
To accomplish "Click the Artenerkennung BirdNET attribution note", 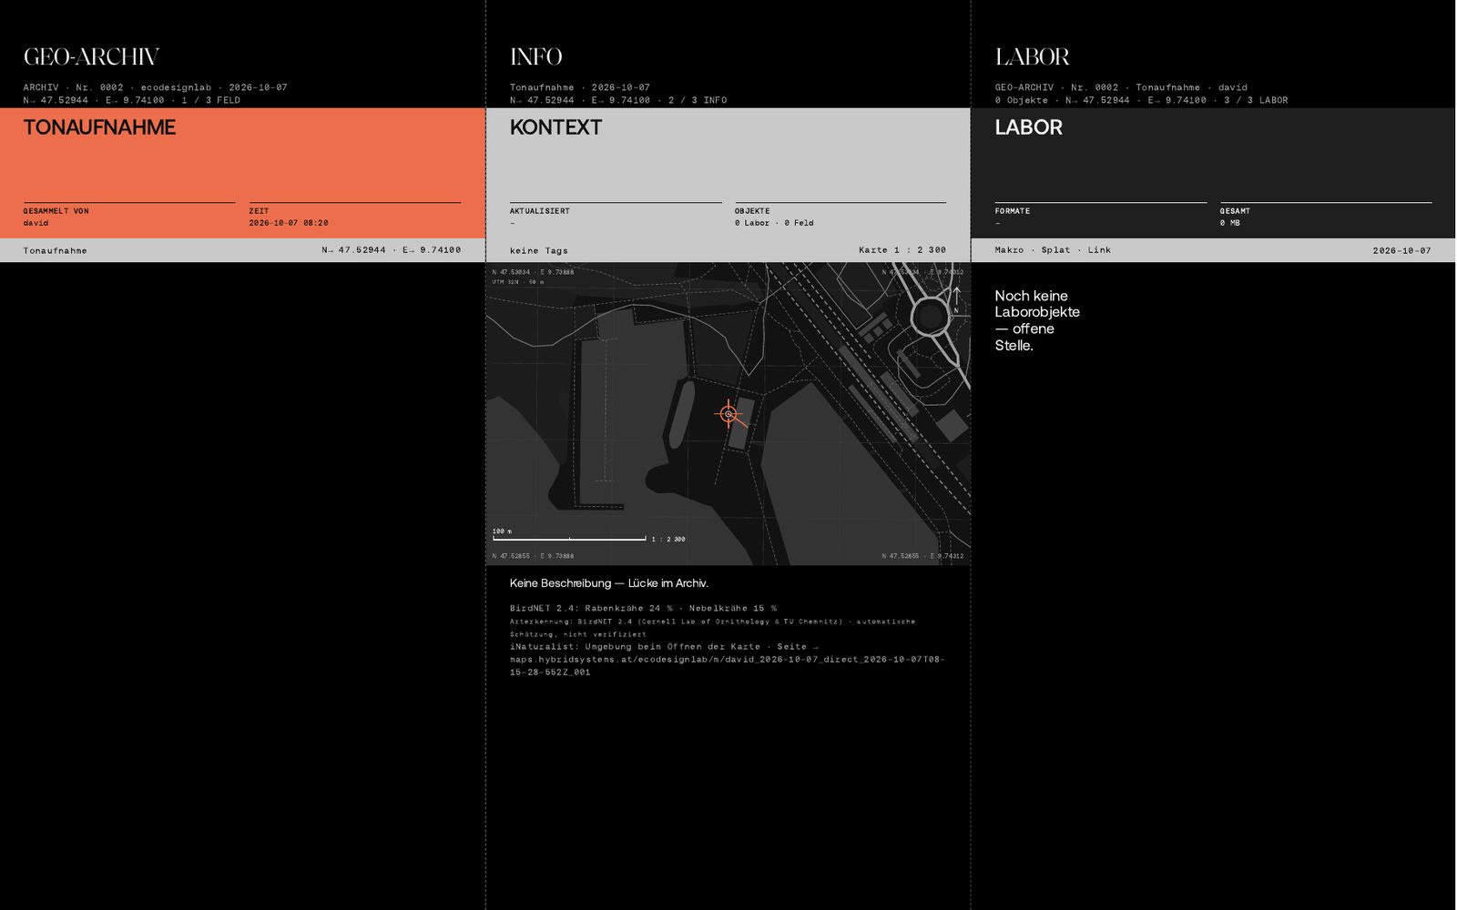I will click(x=712, y=628).
